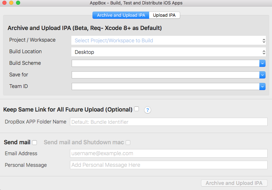The height and width of the screenshot is (190, 272).
Task: Switch to the Upload IPA tab
Action: coord(164,15)
